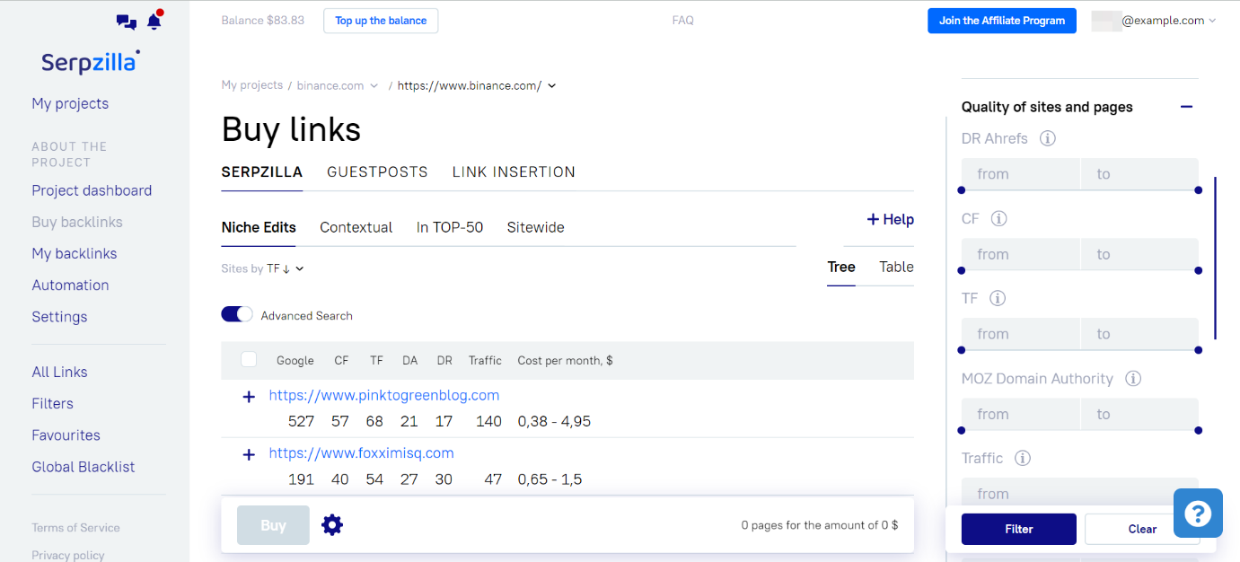This screenshot has width=1240, height=562.
Task: Click the TF to field
Action: [x=1139, y=334]
